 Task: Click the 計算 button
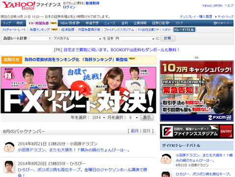(x=168, y=38)
